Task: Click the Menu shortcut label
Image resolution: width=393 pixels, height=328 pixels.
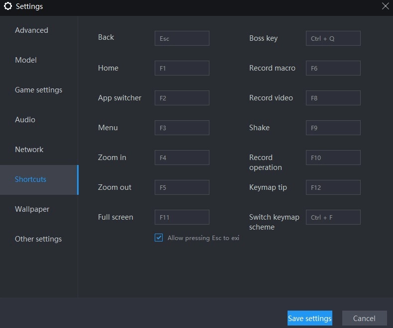Action: [108, 128]
